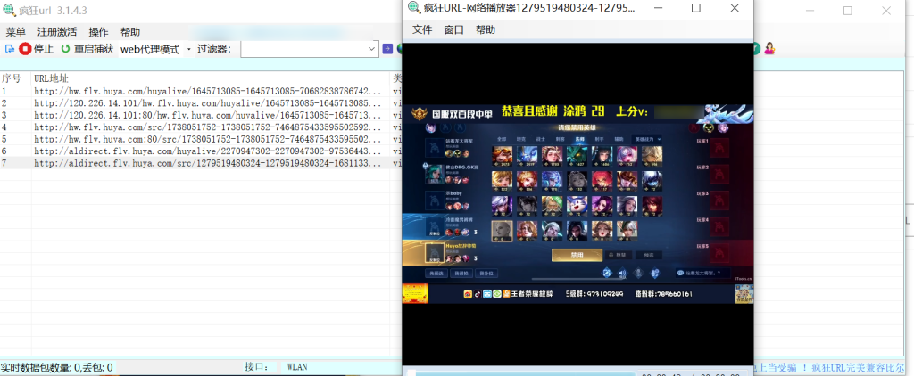Open the 菜单 menu in the main window
Viewport: 914px width, 376px height.
[x=16, y=32]
